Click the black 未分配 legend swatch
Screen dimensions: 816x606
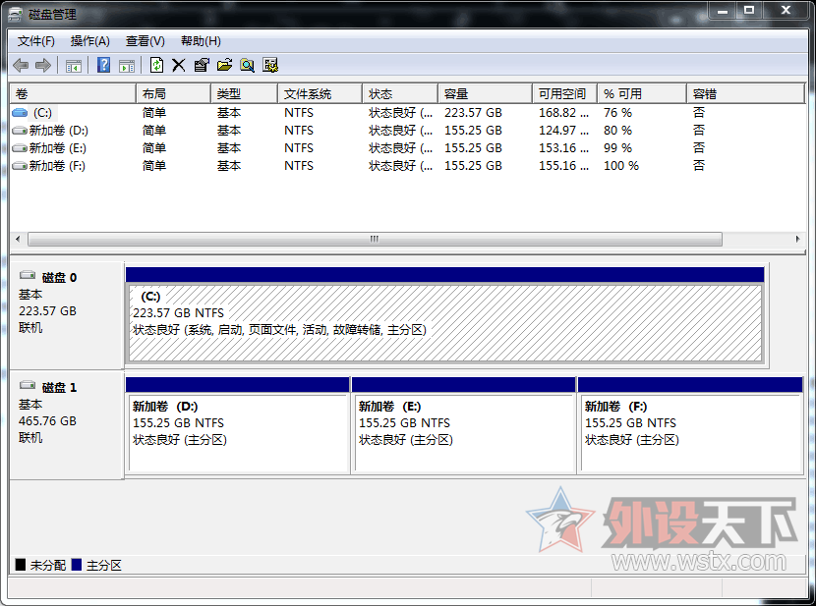pyautogui.click(x=21, y=565)
